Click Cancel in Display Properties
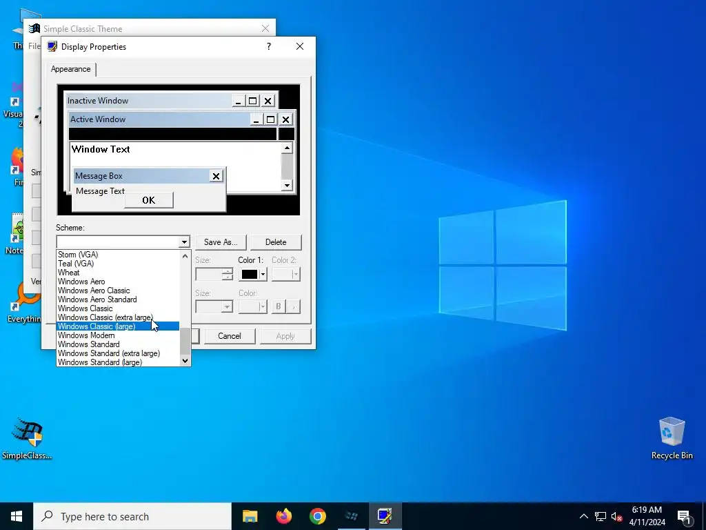 [229, 336]
